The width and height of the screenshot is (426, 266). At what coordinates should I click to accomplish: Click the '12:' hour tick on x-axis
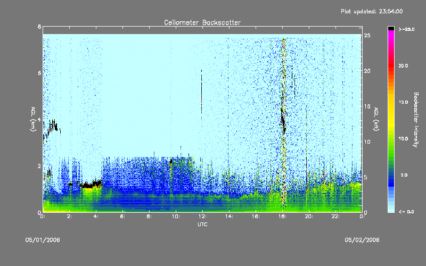click(202, 217)
